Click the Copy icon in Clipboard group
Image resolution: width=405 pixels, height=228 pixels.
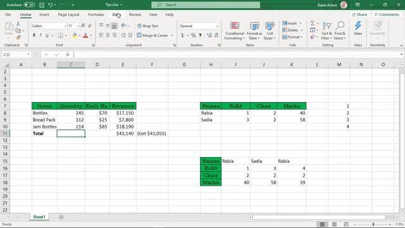click(18, 30)
